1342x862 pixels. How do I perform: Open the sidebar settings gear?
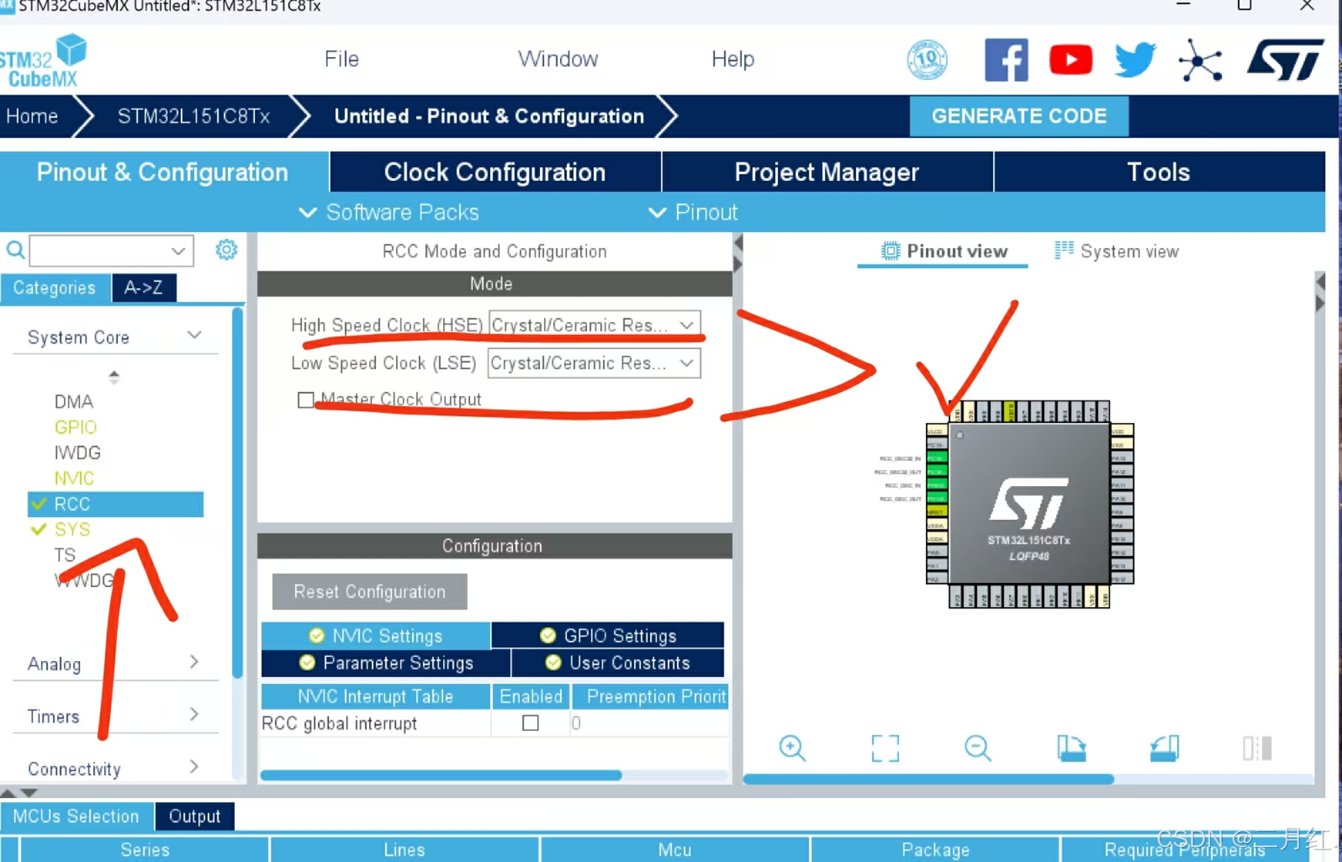coord(227,249)
